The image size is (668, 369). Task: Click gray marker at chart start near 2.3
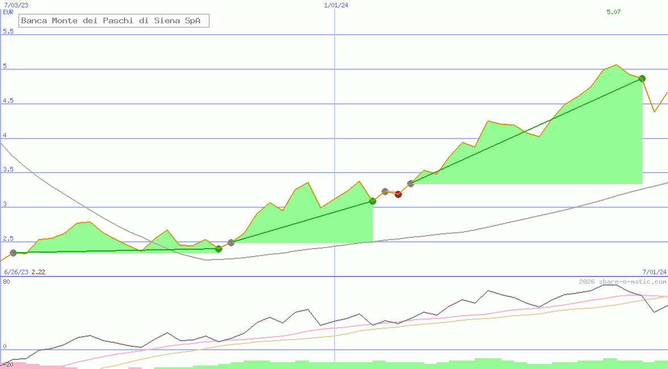point(13,253)
